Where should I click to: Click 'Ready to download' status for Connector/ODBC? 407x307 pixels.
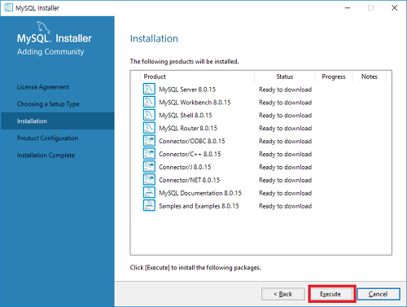(285, 142)
